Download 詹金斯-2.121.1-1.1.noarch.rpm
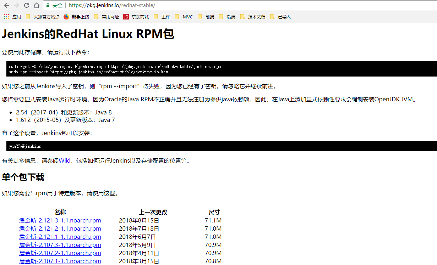Image resolution: width=437 pixels, height=265 pixels. pyautogui.click(x=60, y=237)
